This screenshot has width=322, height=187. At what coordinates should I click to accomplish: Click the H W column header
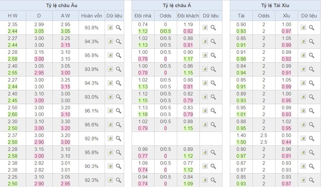pos(13,16)
